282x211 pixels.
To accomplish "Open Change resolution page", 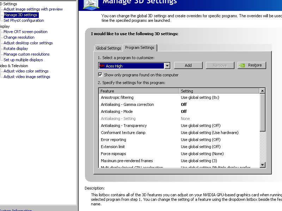I will (19, 37).
